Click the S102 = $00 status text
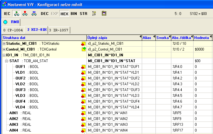The image size is (213, 134). 198,14
